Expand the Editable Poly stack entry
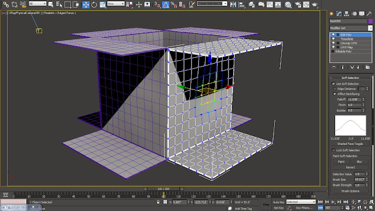Image resolution: width=375 pixels, height=211 pixels. point(333,51)
